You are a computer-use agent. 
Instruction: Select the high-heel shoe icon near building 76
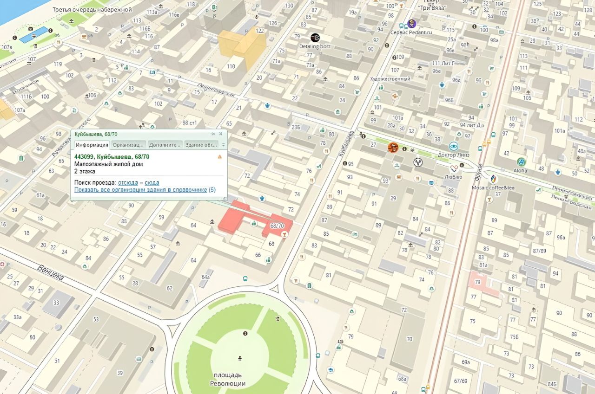(319, 166)
